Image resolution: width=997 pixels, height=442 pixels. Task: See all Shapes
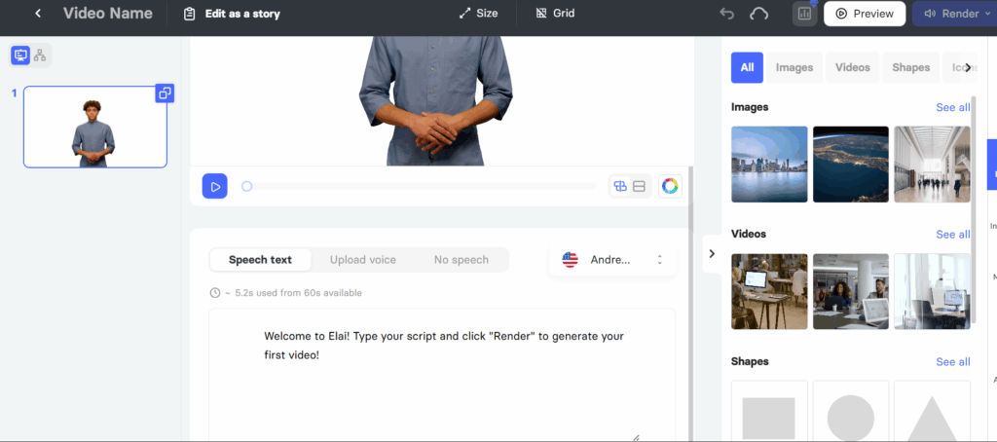[952, 362]
